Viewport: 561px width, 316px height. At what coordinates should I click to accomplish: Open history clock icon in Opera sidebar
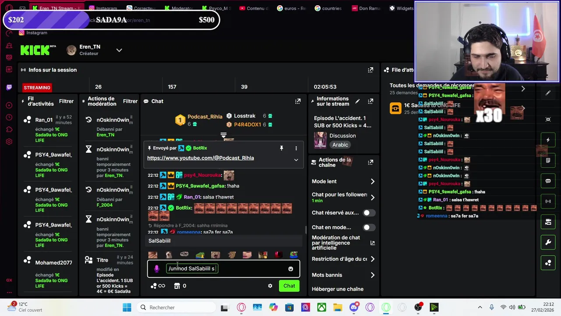tap(9, 118)
